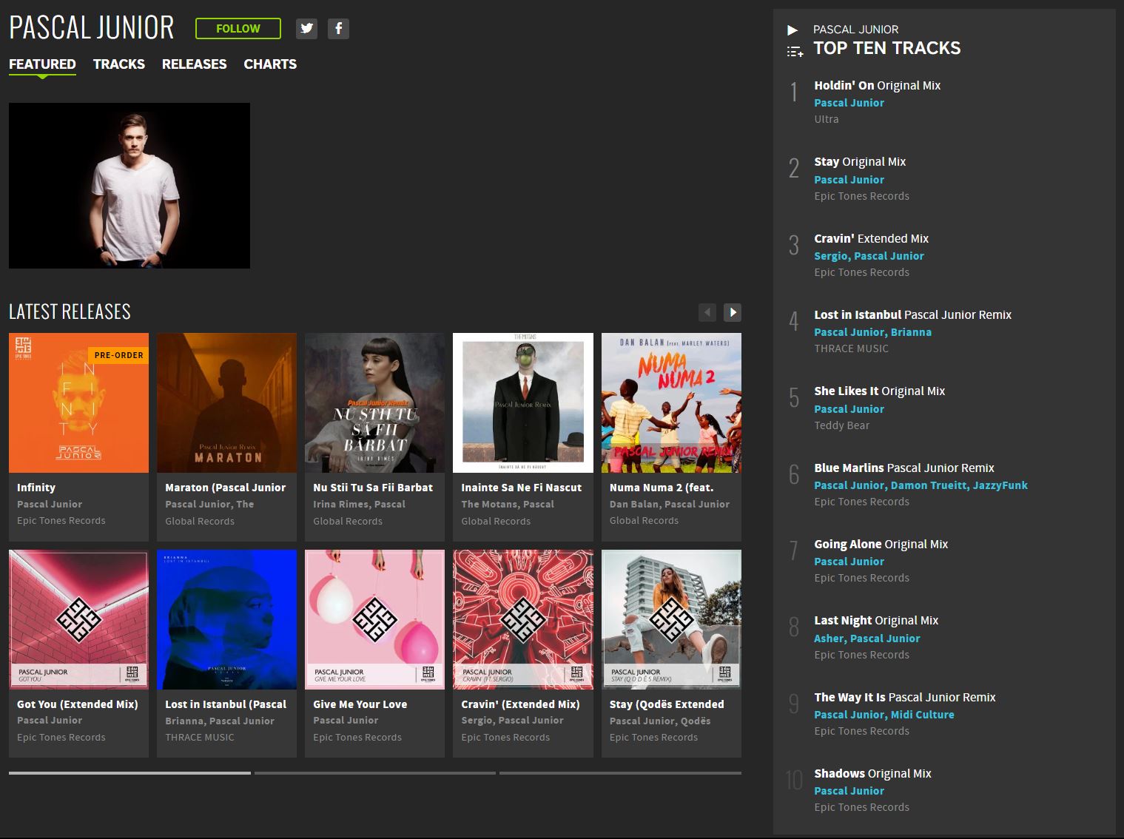
Task: Go to next latest releases page
Action: click(733, 312)
